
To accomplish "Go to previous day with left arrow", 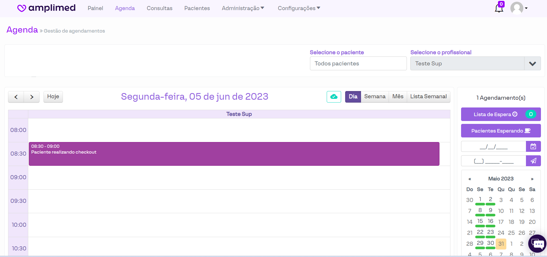I will click(16, 97).
